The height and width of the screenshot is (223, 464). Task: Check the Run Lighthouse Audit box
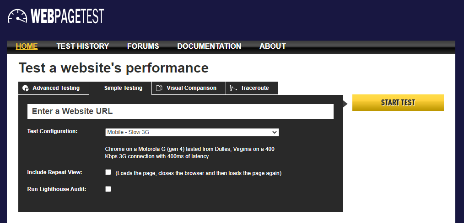108,189
